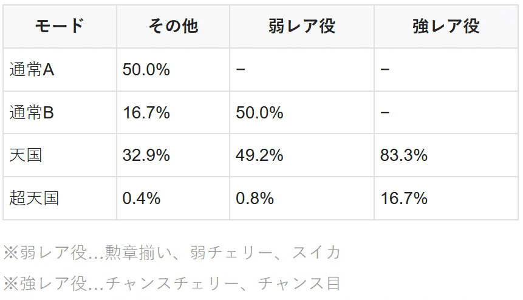Click the 強レア役 column header
The image size is (523, 300).
click(446, 26)
